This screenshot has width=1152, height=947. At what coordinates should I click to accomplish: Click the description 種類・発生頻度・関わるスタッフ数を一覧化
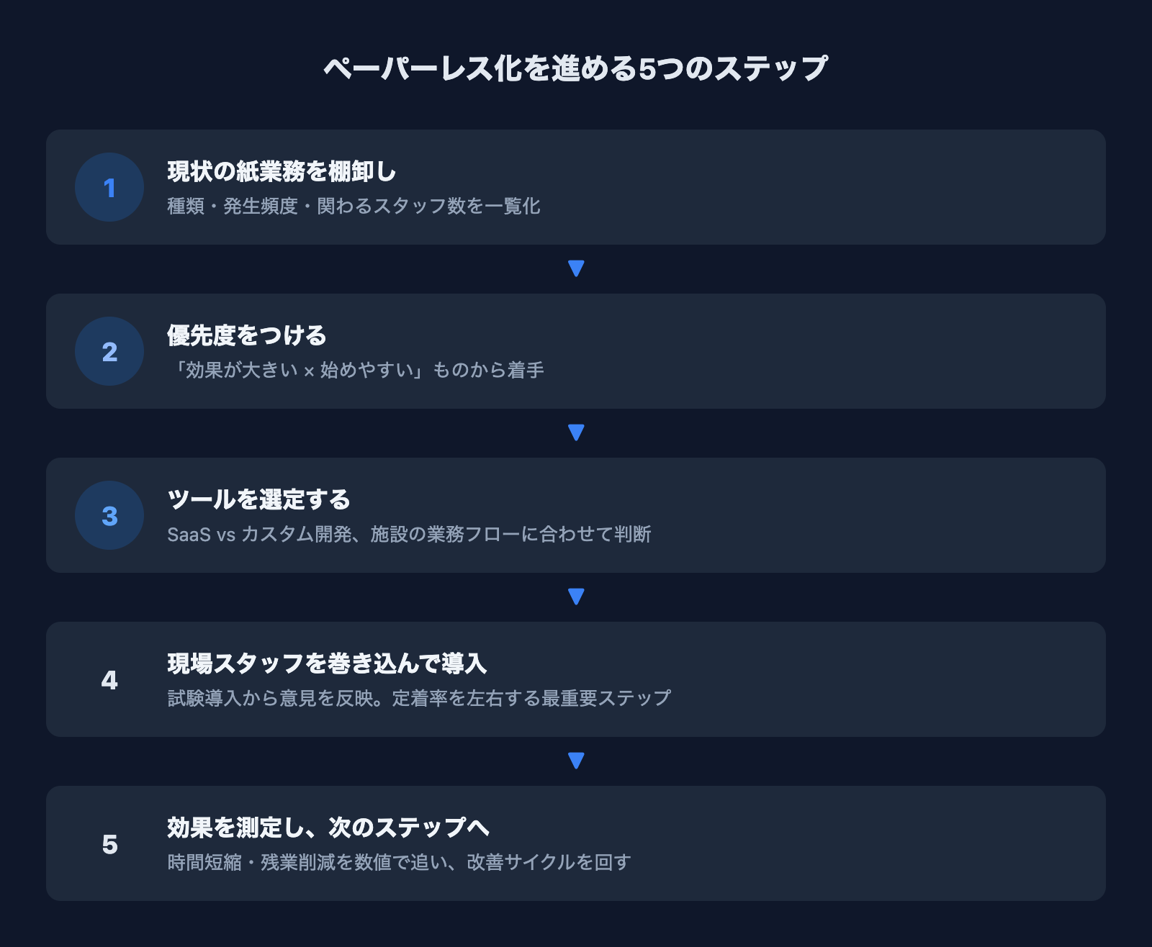tap(354, 207)
